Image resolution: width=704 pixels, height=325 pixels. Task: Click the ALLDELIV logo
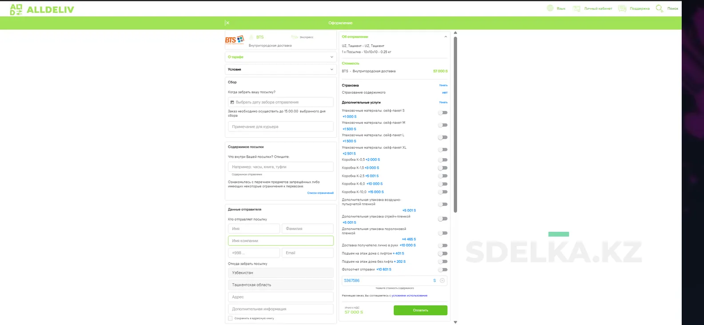click(x=42, y=9)
